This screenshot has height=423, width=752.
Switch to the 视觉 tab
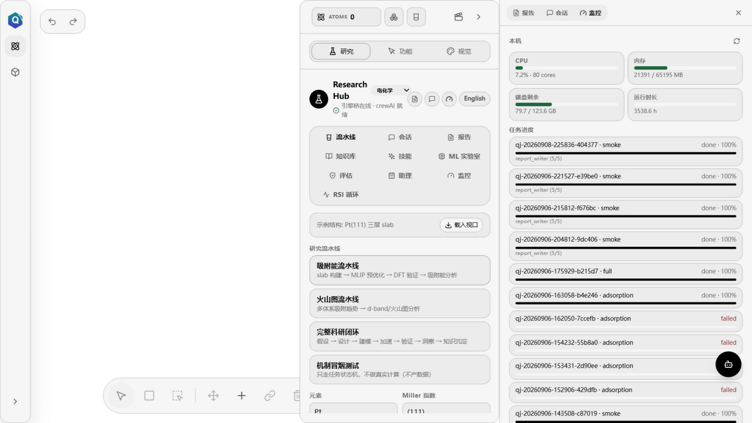click(x=459, y=51)
